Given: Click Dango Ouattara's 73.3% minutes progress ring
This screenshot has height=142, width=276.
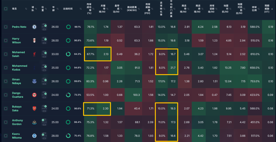Looking at the screenshot, I should 68,95.
